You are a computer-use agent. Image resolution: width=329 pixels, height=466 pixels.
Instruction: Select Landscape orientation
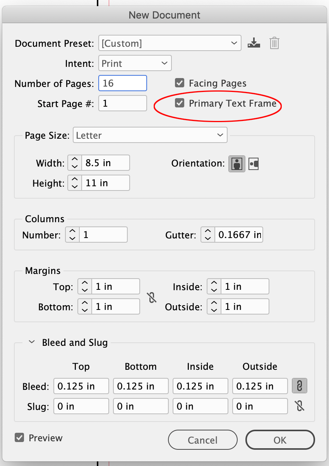[254, 164]
